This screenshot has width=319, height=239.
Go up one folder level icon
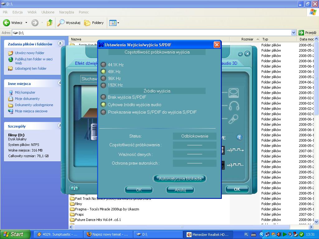pos(50,23)
